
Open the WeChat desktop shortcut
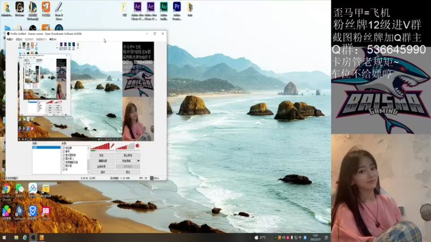19,190
